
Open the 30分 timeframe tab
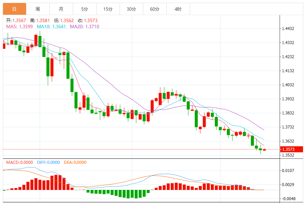(x=131, y=9)
